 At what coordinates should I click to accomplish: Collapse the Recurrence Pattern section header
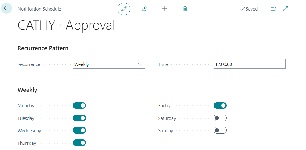(x=43, y=48)
